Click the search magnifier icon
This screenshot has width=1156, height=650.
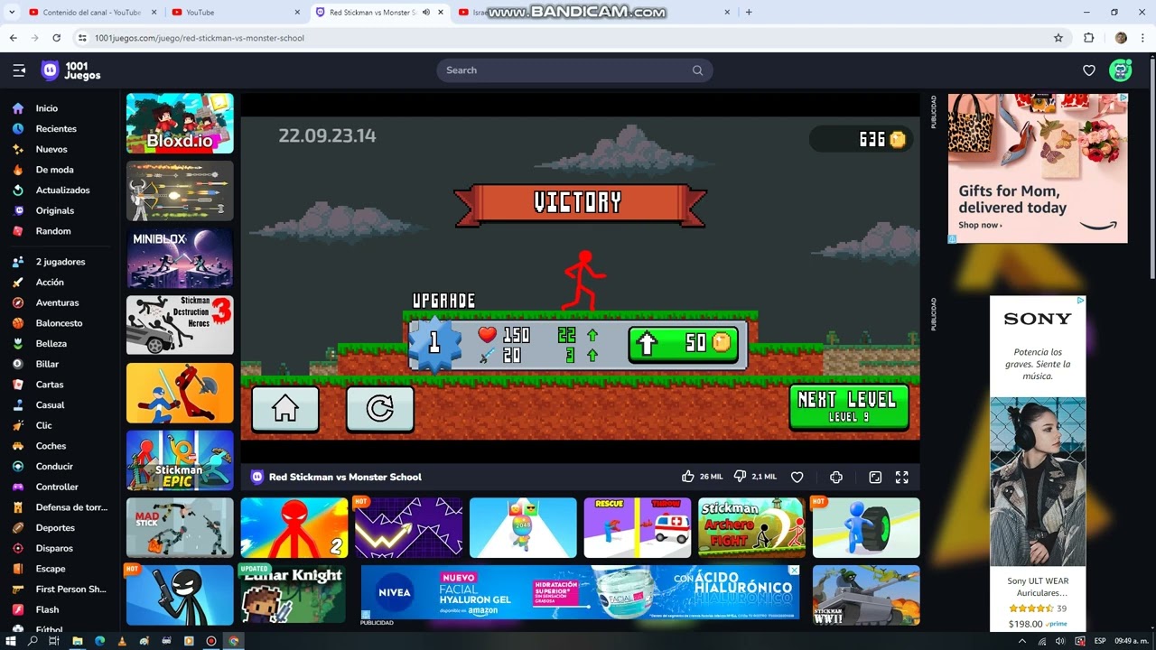click(697, 70)
